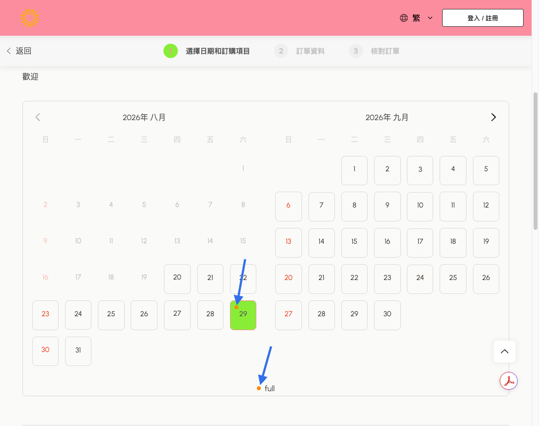This screenshot has height=426, width=539.
Task: Select September 30 date
Action: [x=387, y=315]
